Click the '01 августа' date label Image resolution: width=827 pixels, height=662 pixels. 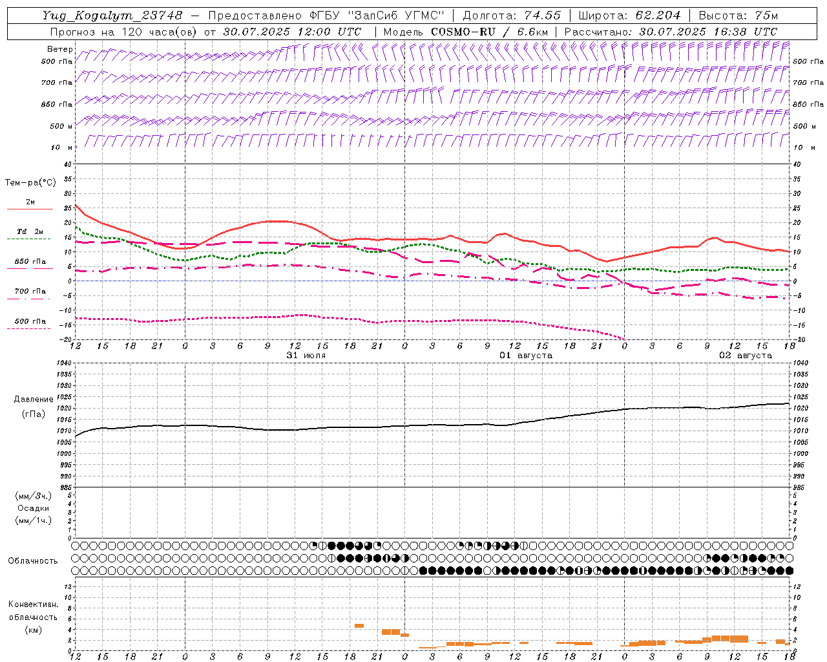[x=526, y=356]
